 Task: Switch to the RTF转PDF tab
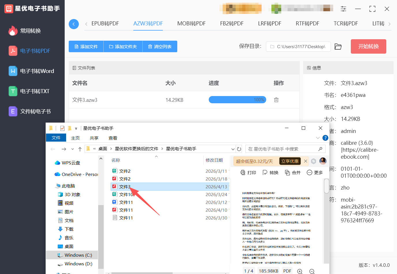coord(307,24)
